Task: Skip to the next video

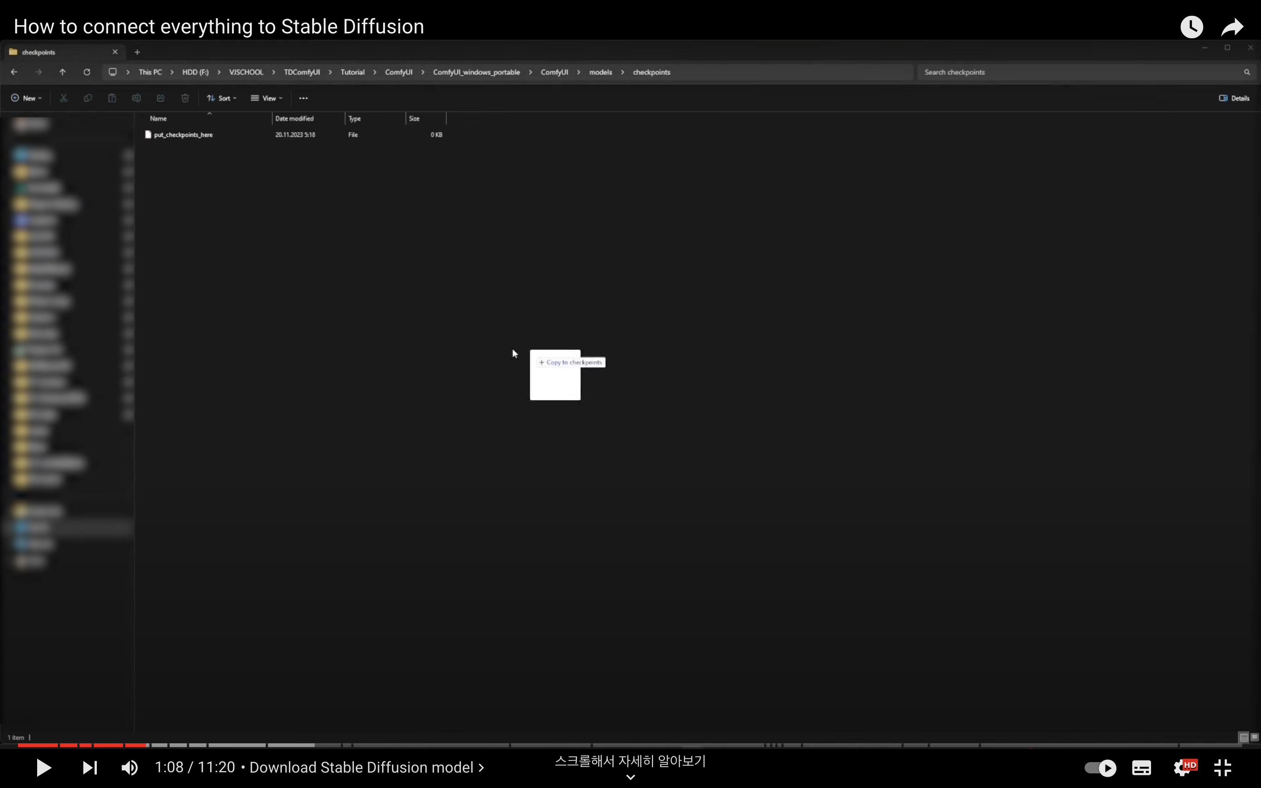Action: (x=90, y=767)
